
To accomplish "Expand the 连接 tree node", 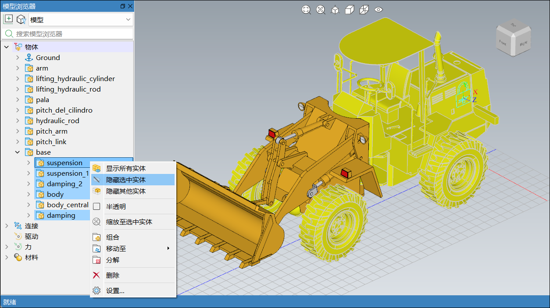I will tap(7, 226).
